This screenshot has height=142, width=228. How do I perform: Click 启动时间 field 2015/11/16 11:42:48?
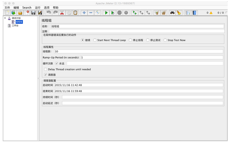139,85
